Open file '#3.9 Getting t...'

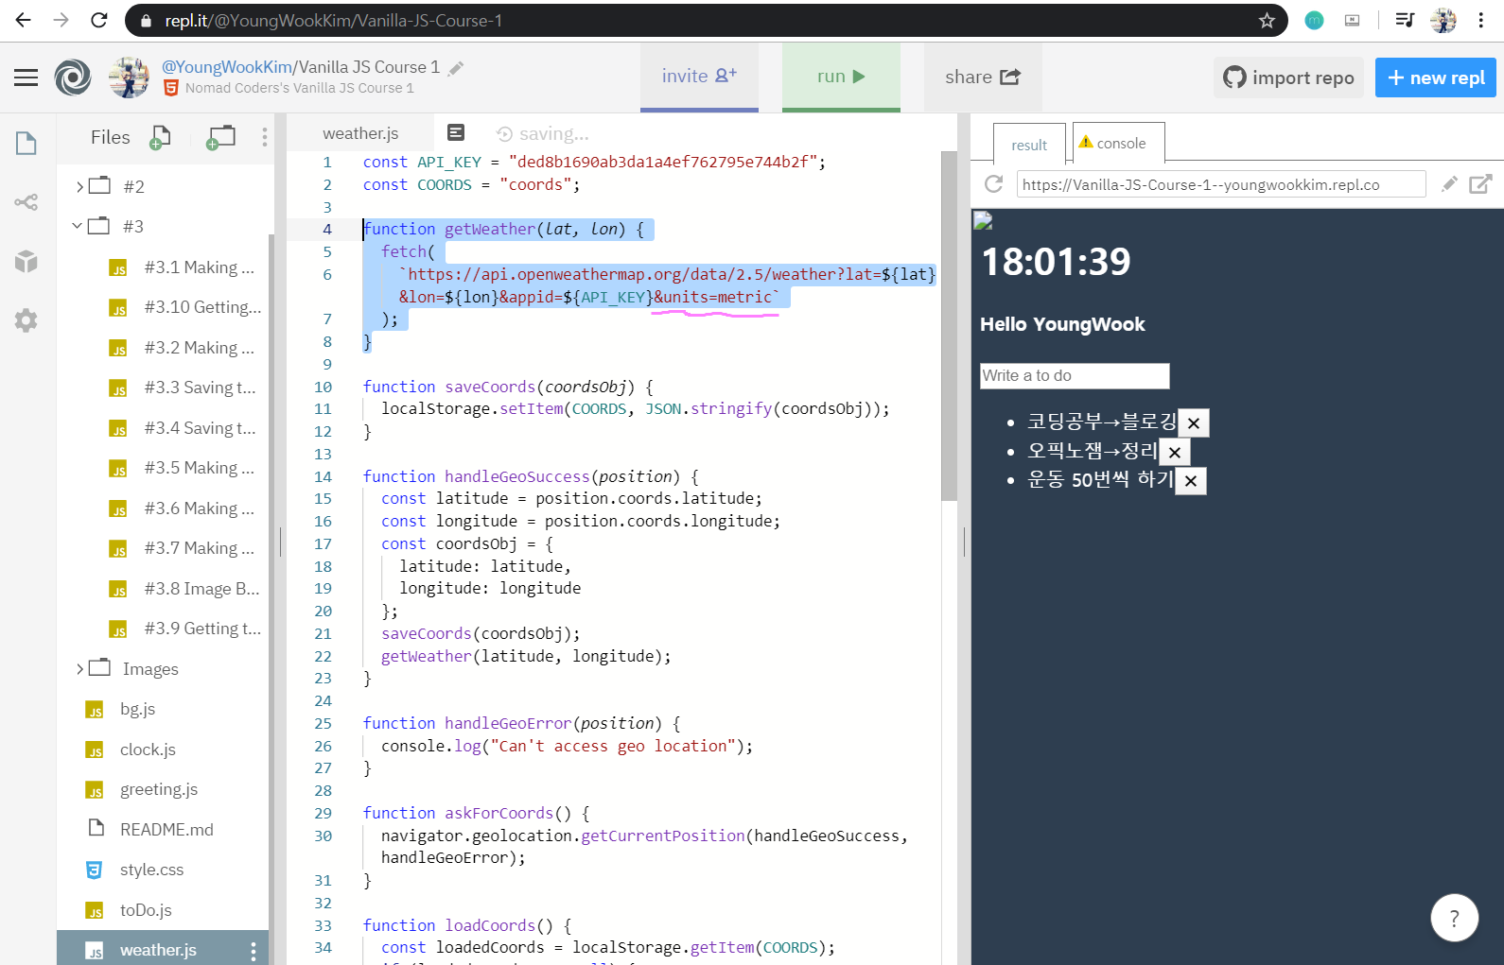click(x=185, y=629)
